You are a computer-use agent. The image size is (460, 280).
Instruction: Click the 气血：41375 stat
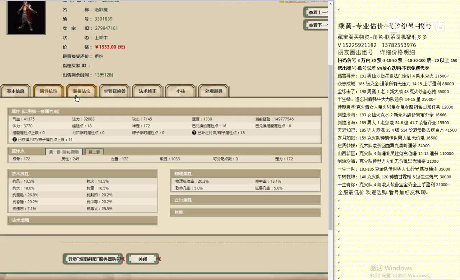[x=23, y=119]
